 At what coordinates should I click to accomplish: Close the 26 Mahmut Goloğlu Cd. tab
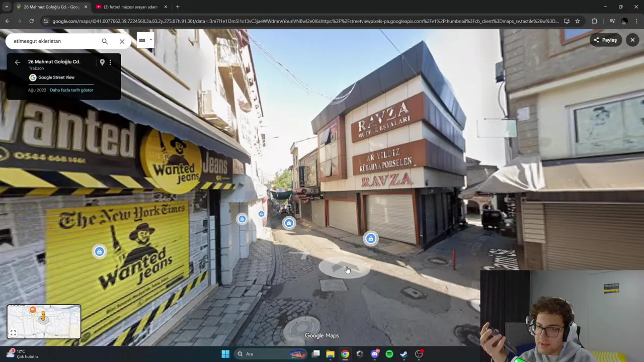tap(86, 7)
